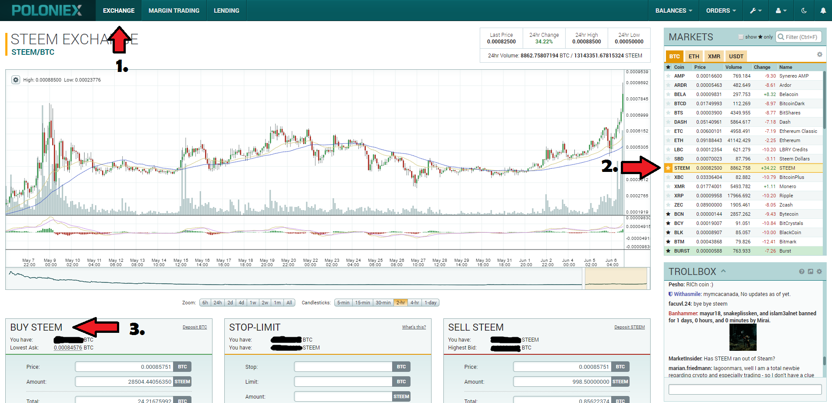Click the Withasmile username in Trollbox
The image size is (832, 403).
pyautogui.click(x=687, y=294)
